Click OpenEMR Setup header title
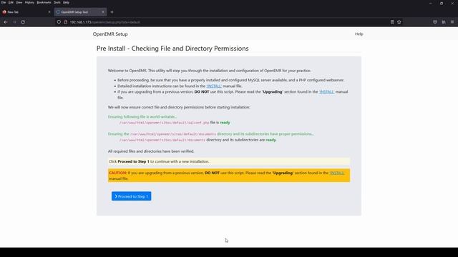 110,34
